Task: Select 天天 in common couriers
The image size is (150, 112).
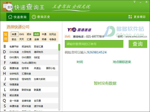Action: tap(21, 39)
